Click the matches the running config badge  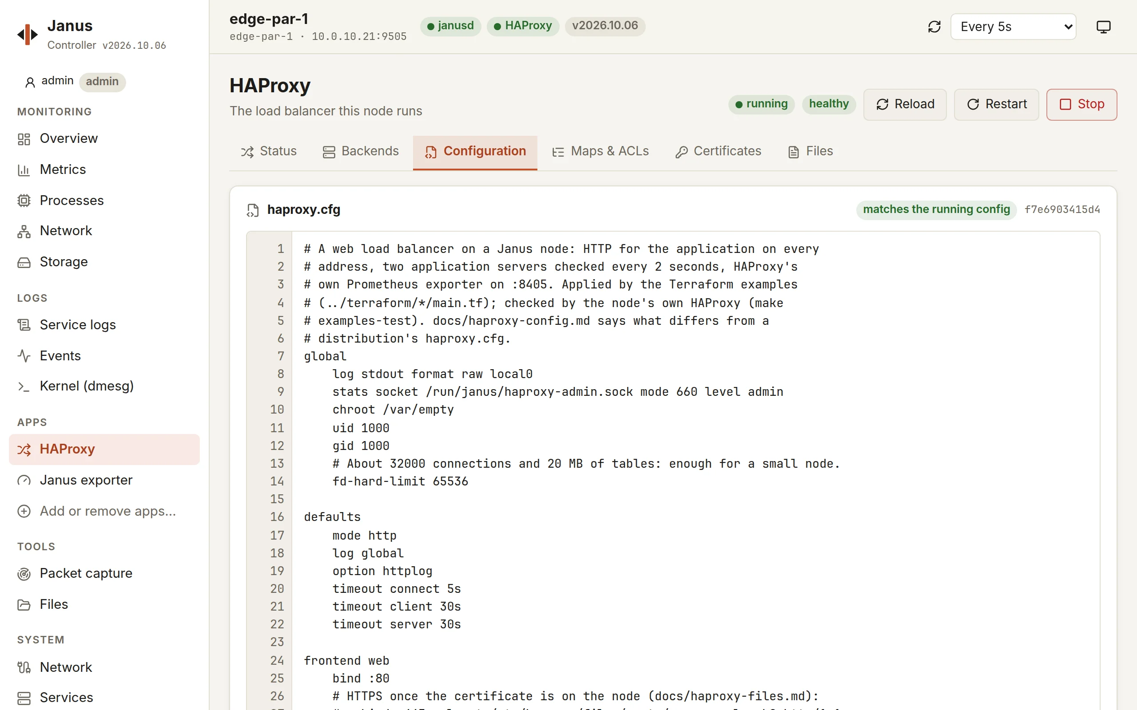936,210
